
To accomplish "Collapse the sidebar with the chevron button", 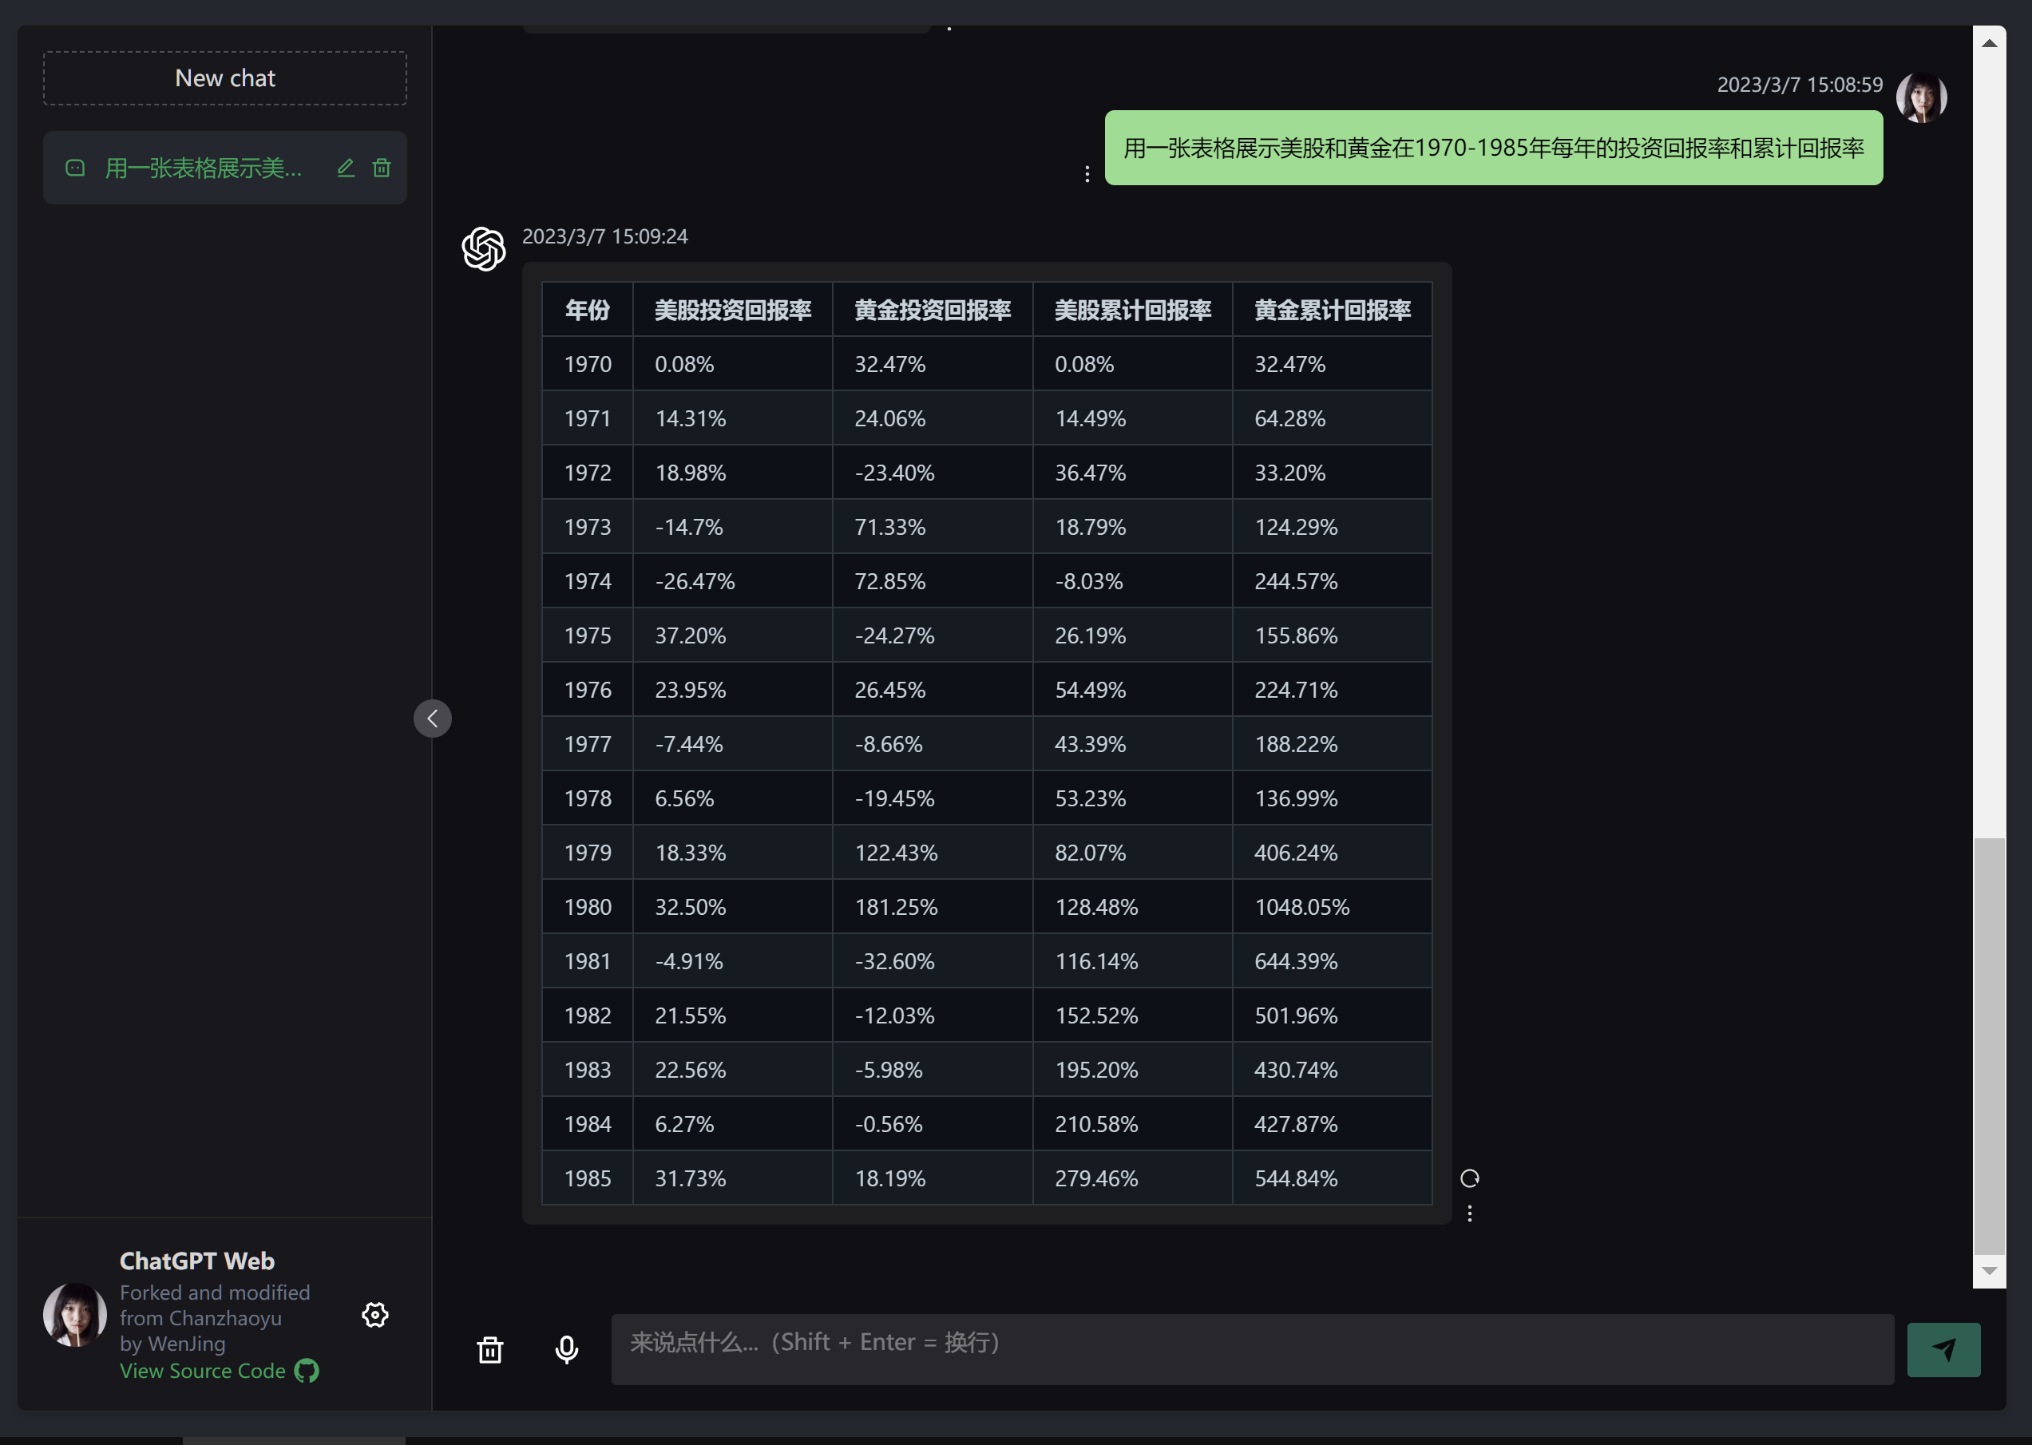I will (433, 718).
